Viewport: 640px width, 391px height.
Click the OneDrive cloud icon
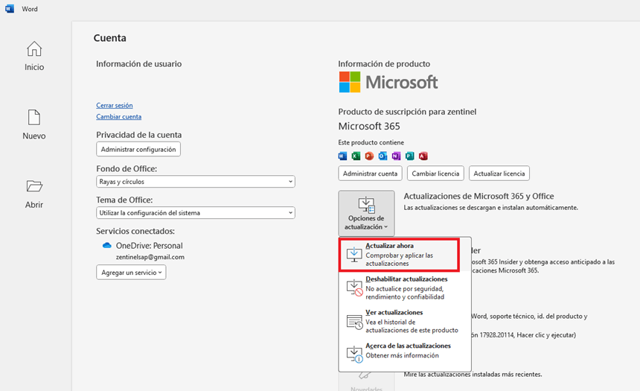coord(107,246)
